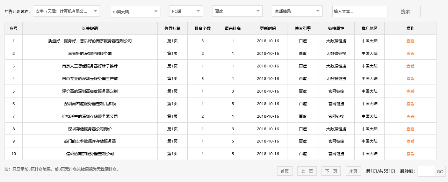Select keyword 深圳存储服务器公司询价
The width and height of the screenshot is (448, 182).
click(90, 129)
